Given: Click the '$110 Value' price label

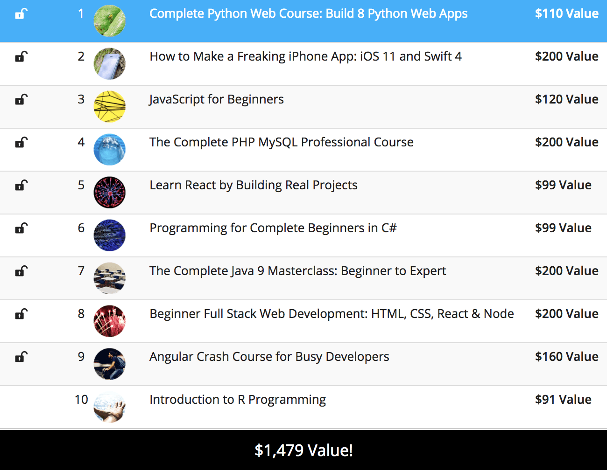Looking at the screenshot, I should pos(566,14).
